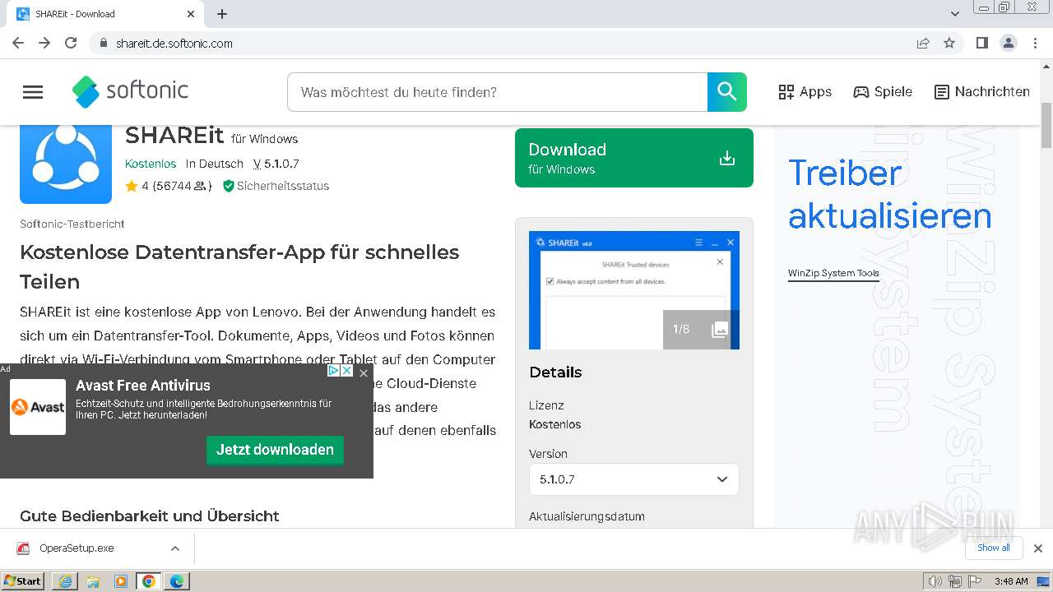Click the star rating 4 (56744)
1053x592 pixels.
[x=169, y=186]
